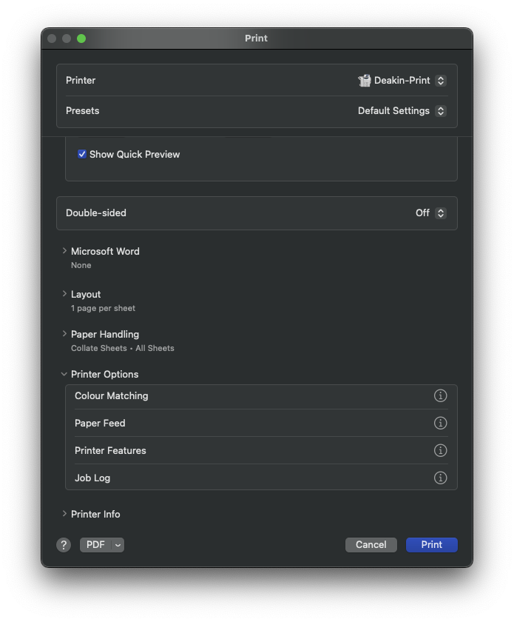Viewport: 514px width, 622px height.
Task: Cancel the print dialog
Action: click(371, 544)
